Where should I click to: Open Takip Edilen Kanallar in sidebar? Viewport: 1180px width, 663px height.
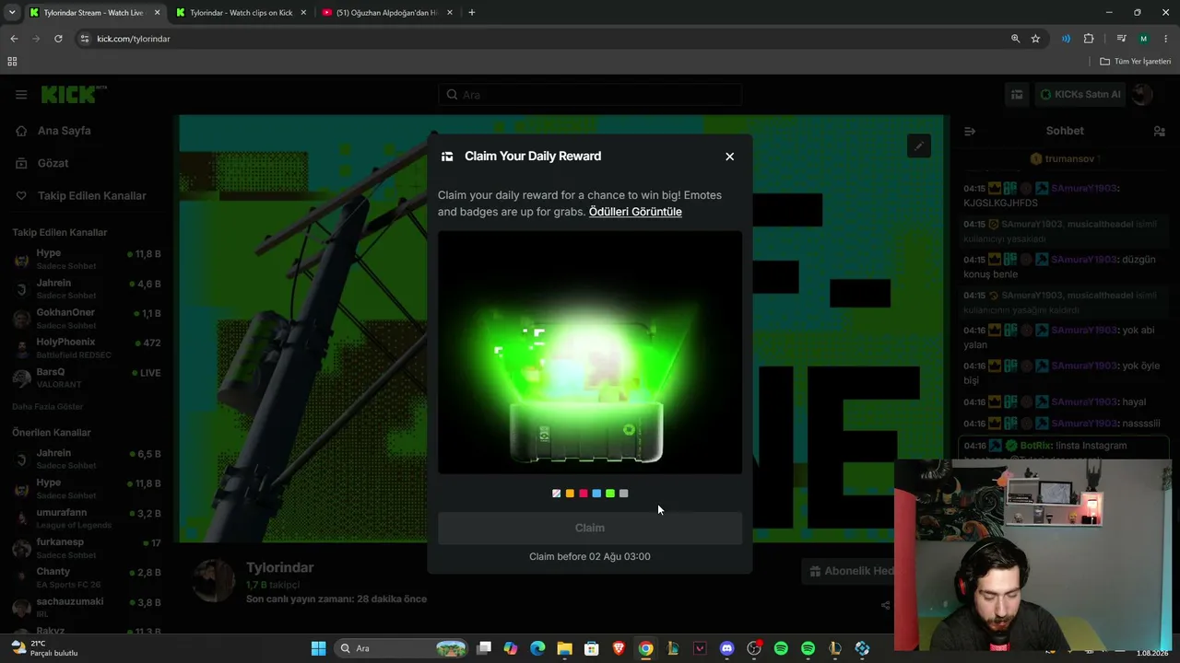tap(81, 196)
